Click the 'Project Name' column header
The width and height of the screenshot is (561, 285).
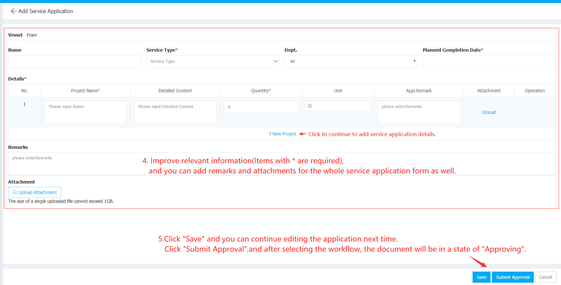coord(85,91)
